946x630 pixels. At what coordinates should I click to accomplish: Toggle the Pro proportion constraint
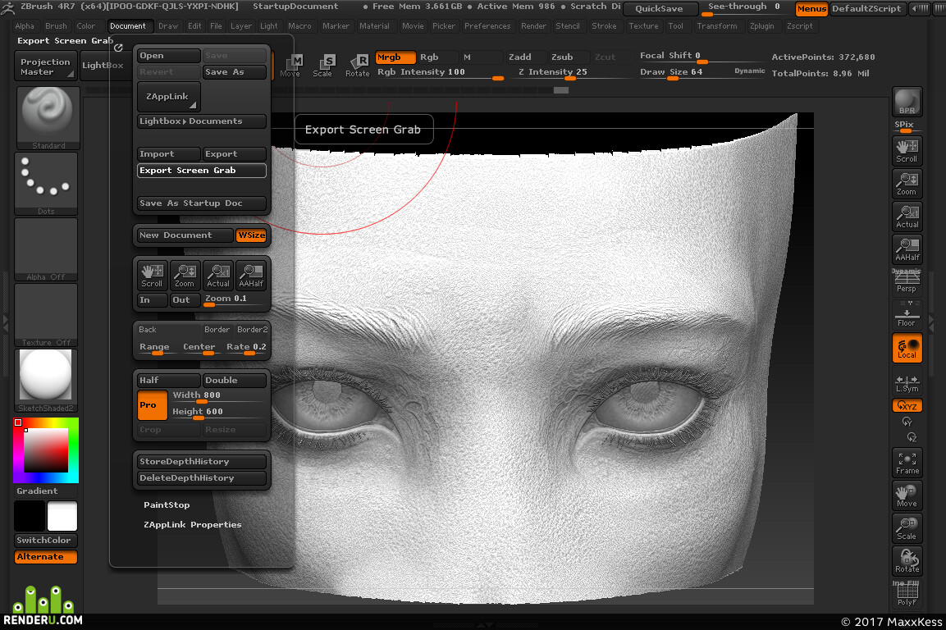click(x=153, y=404)
